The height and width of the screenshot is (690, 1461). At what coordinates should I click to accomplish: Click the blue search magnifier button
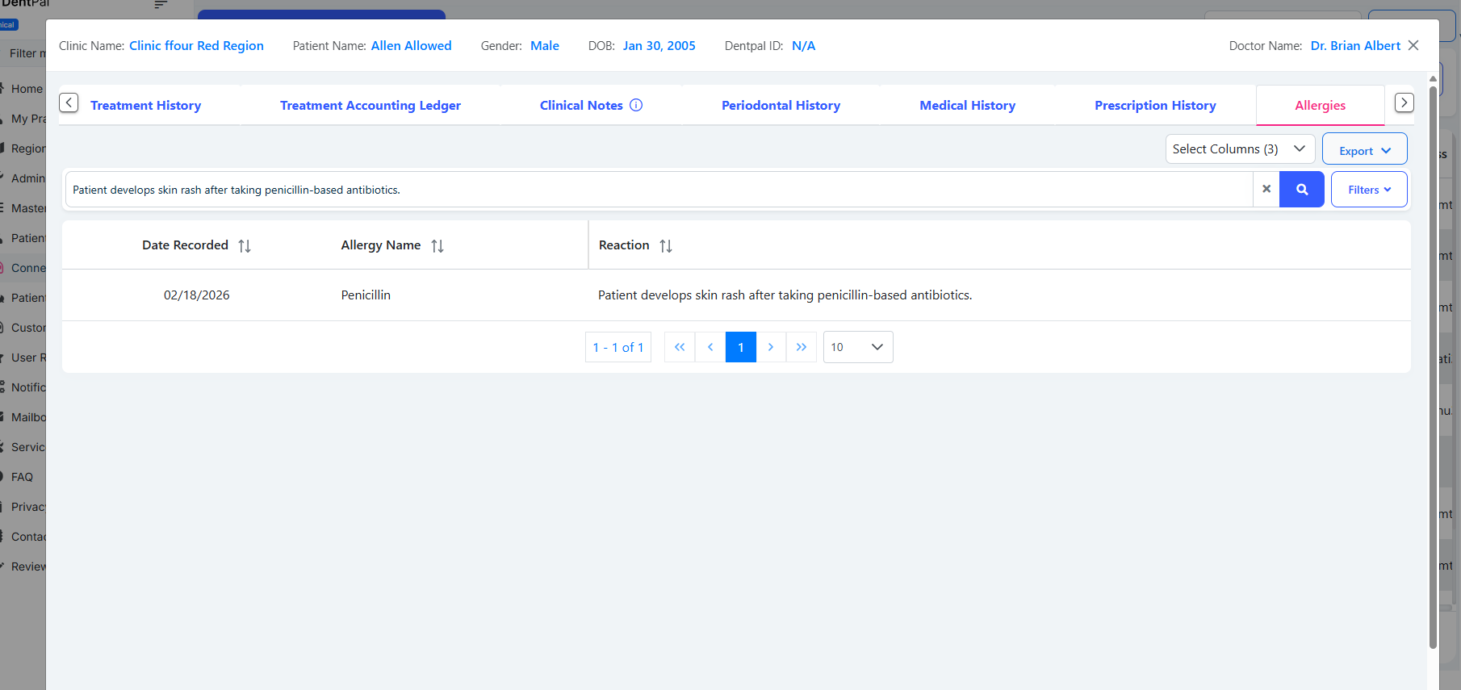point(1301,190)
